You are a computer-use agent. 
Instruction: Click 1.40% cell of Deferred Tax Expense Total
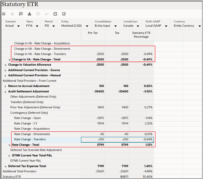[141, 166]
